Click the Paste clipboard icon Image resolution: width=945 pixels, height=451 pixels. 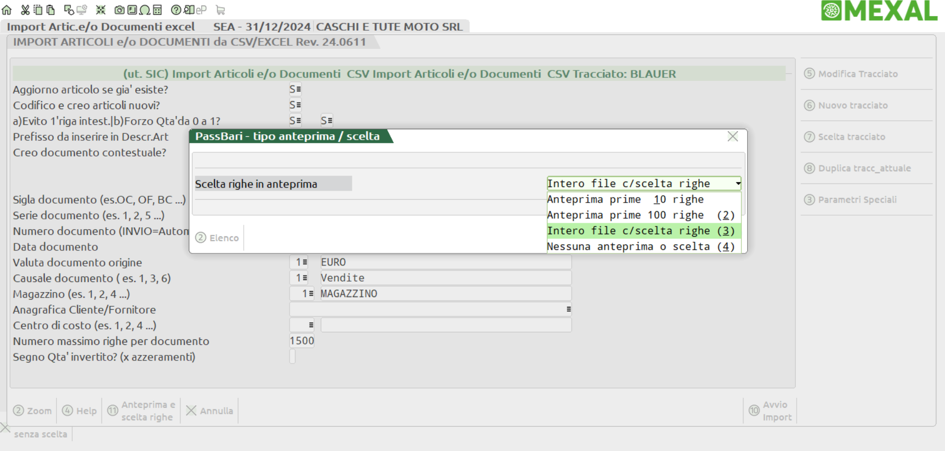tap(50, 10)
